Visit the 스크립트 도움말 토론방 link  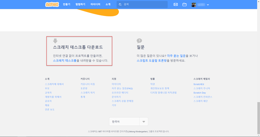click(x=152, y=60)
